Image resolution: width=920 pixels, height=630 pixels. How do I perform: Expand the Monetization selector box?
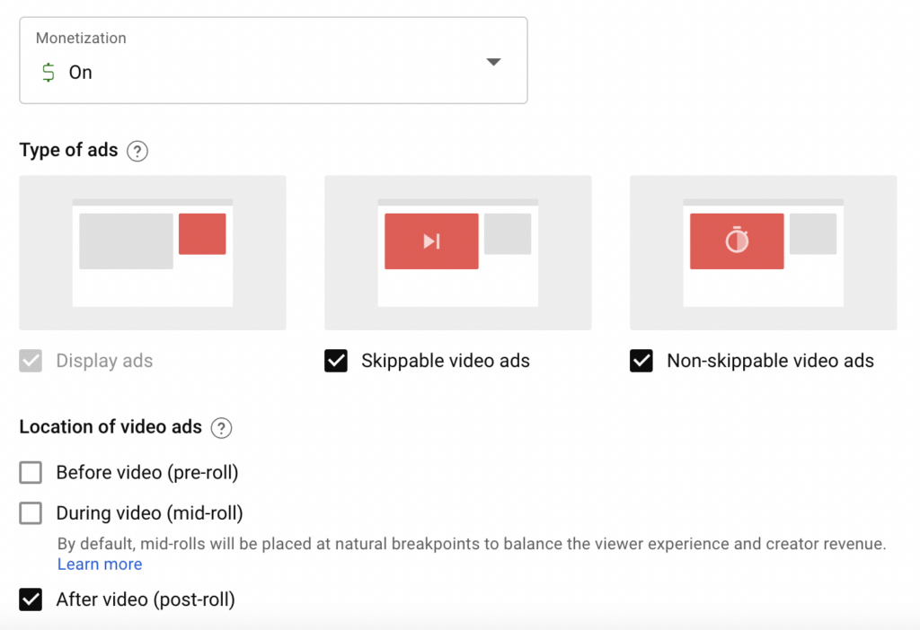274,60
